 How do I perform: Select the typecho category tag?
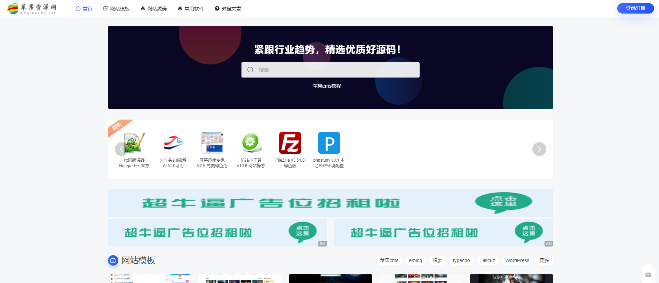[x=461, y=260]
